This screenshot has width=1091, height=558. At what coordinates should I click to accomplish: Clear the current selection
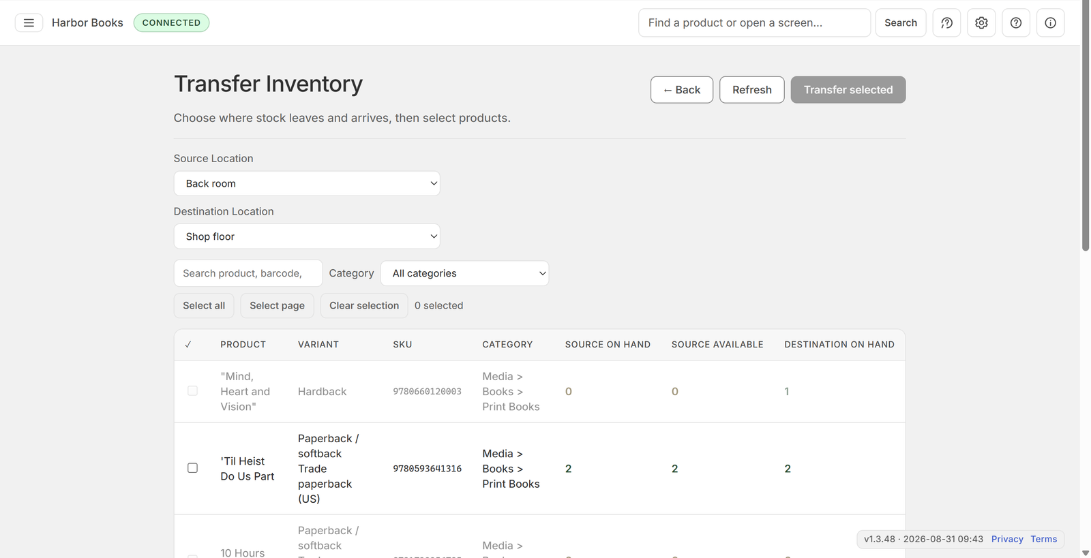[364, 305]
